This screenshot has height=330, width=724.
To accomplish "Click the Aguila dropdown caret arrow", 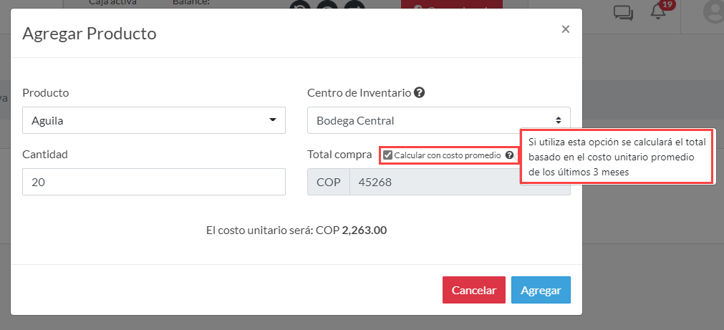I will (272, 120).
